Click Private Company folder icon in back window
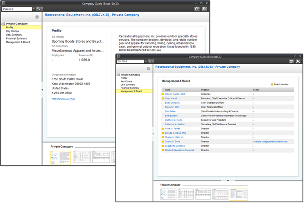The height and width of the screenshot is (204, 305). 3,24
